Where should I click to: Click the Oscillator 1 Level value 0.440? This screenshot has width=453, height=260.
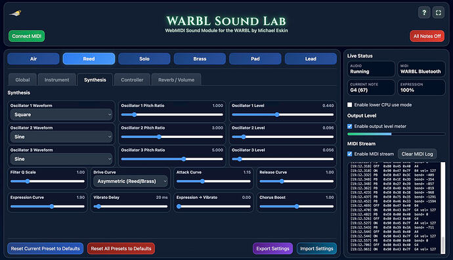(x=328, y=106)
